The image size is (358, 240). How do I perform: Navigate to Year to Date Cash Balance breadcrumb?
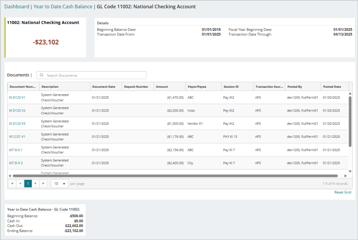(x=63, y=7)
